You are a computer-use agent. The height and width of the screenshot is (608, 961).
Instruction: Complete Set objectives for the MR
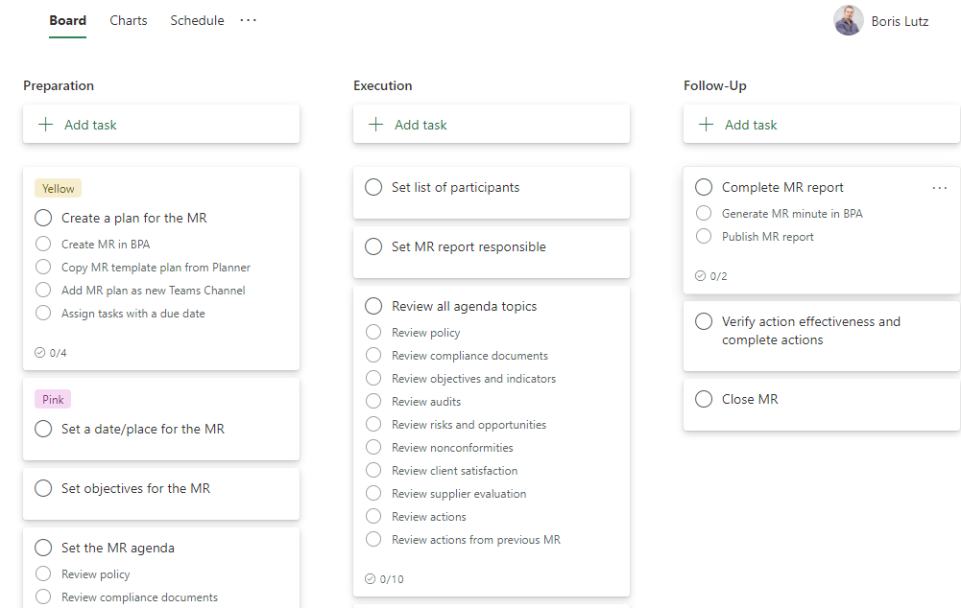click(43, 488)
